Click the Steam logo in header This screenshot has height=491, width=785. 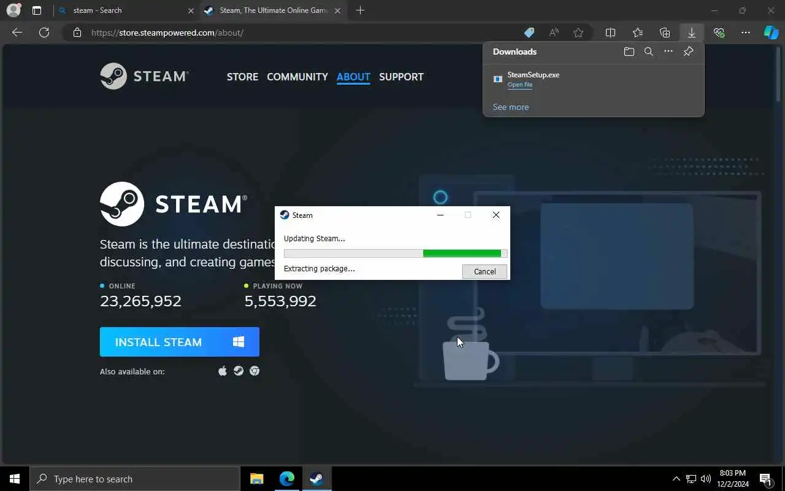pyautogui.click(x=145, y=76)
